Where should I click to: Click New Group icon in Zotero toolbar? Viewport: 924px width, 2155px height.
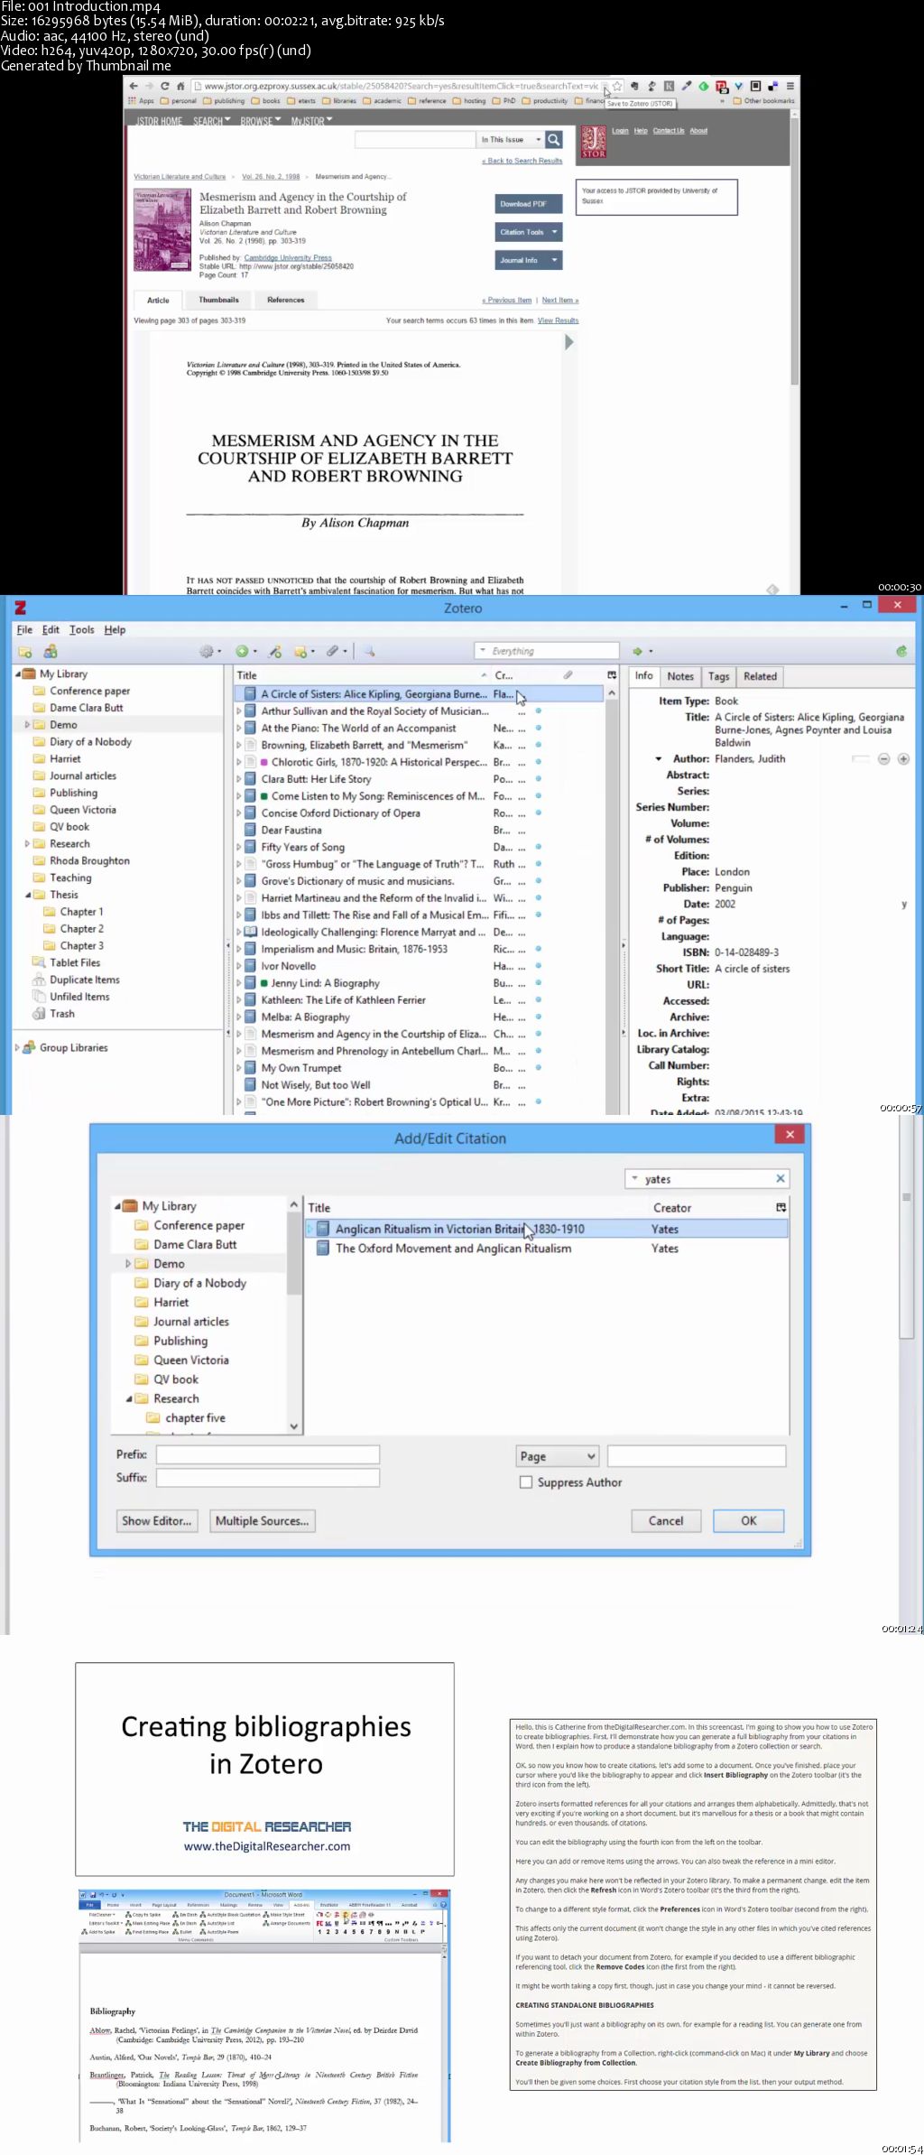tap(51, 652)
